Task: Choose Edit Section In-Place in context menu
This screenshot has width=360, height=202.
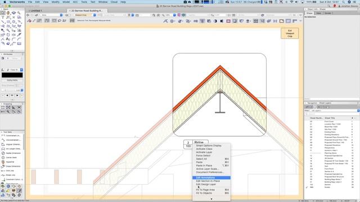Action: pyautogui.click(x=211, y=181)
